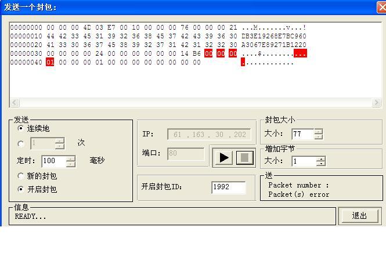Screen dimensions: 386x256
Task: Start sending with the play button
Action: coord(223,157)
